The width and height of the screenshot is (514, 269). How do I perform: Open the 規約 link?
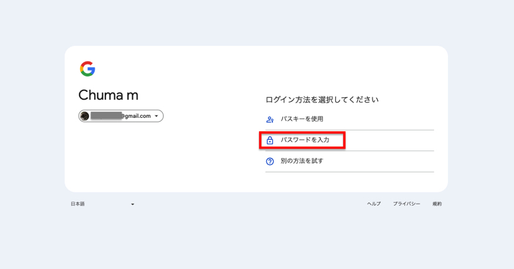437,204
